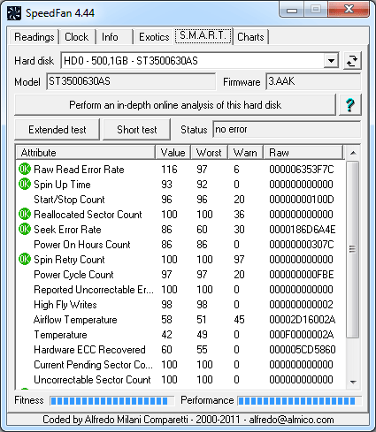Click scrollbar down arrow in attribute list
The width and height of the screenshot is (376, 432).
353,382
